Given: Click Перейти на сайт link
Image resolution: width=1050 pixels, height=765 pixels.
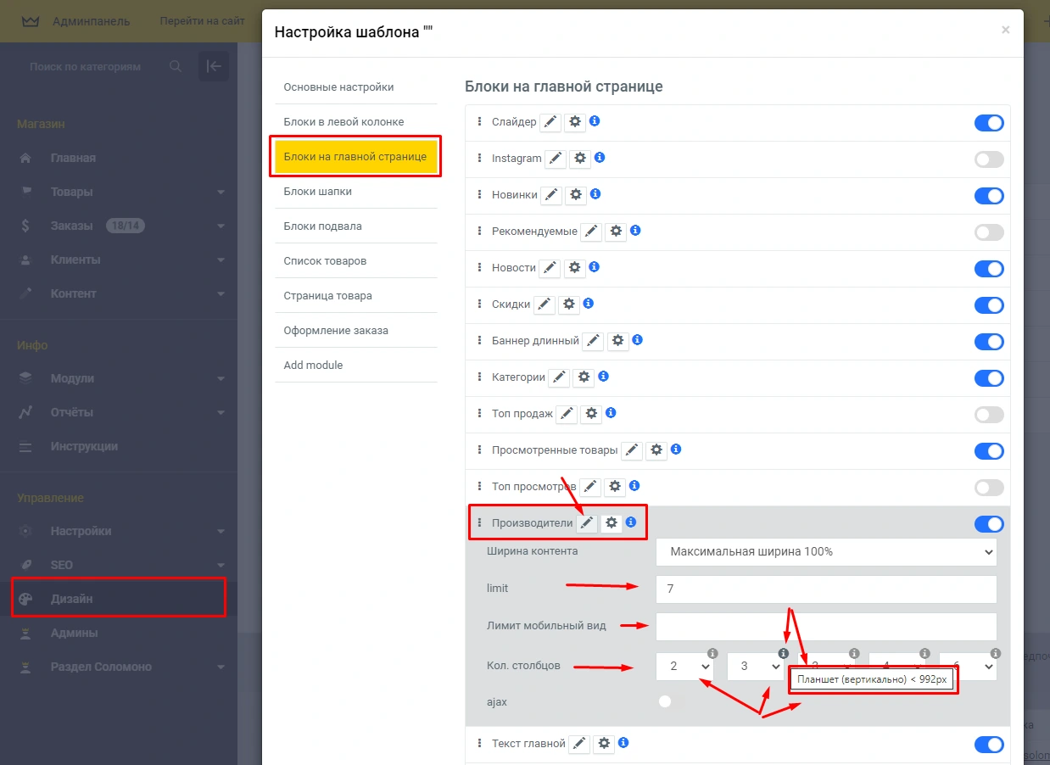Looking at the screenshot, I should [202, 21].
